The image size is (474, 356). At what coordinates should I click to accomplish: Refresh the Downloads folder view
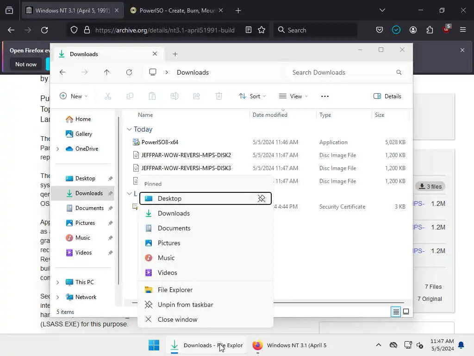coord(129,72)
